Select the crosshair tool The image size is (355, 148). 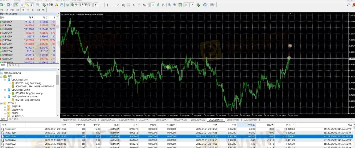pyautogui.click(x=101, y=5)
